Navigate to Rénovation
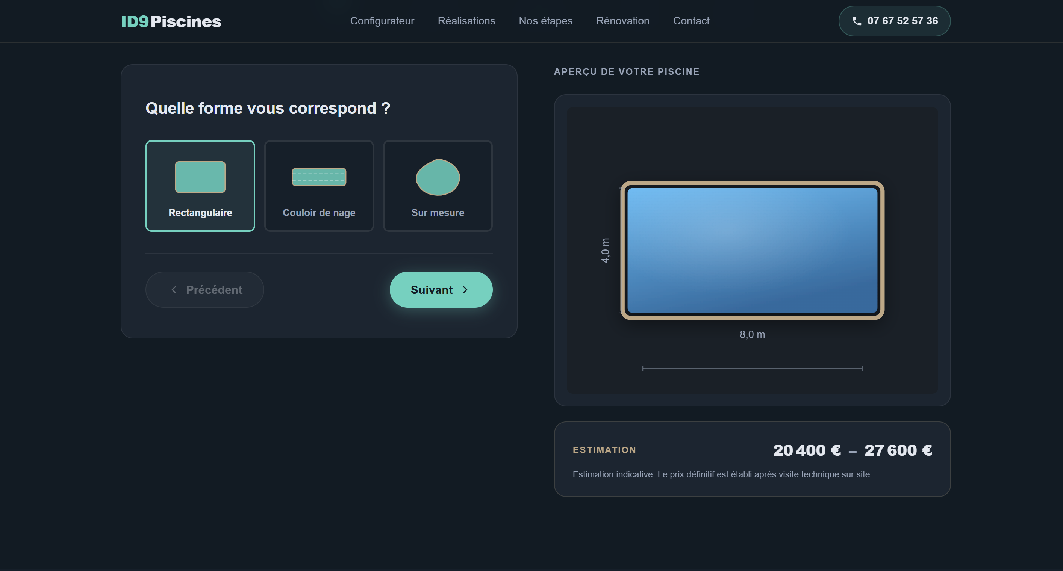1063x571 pixels. (623, 21)
